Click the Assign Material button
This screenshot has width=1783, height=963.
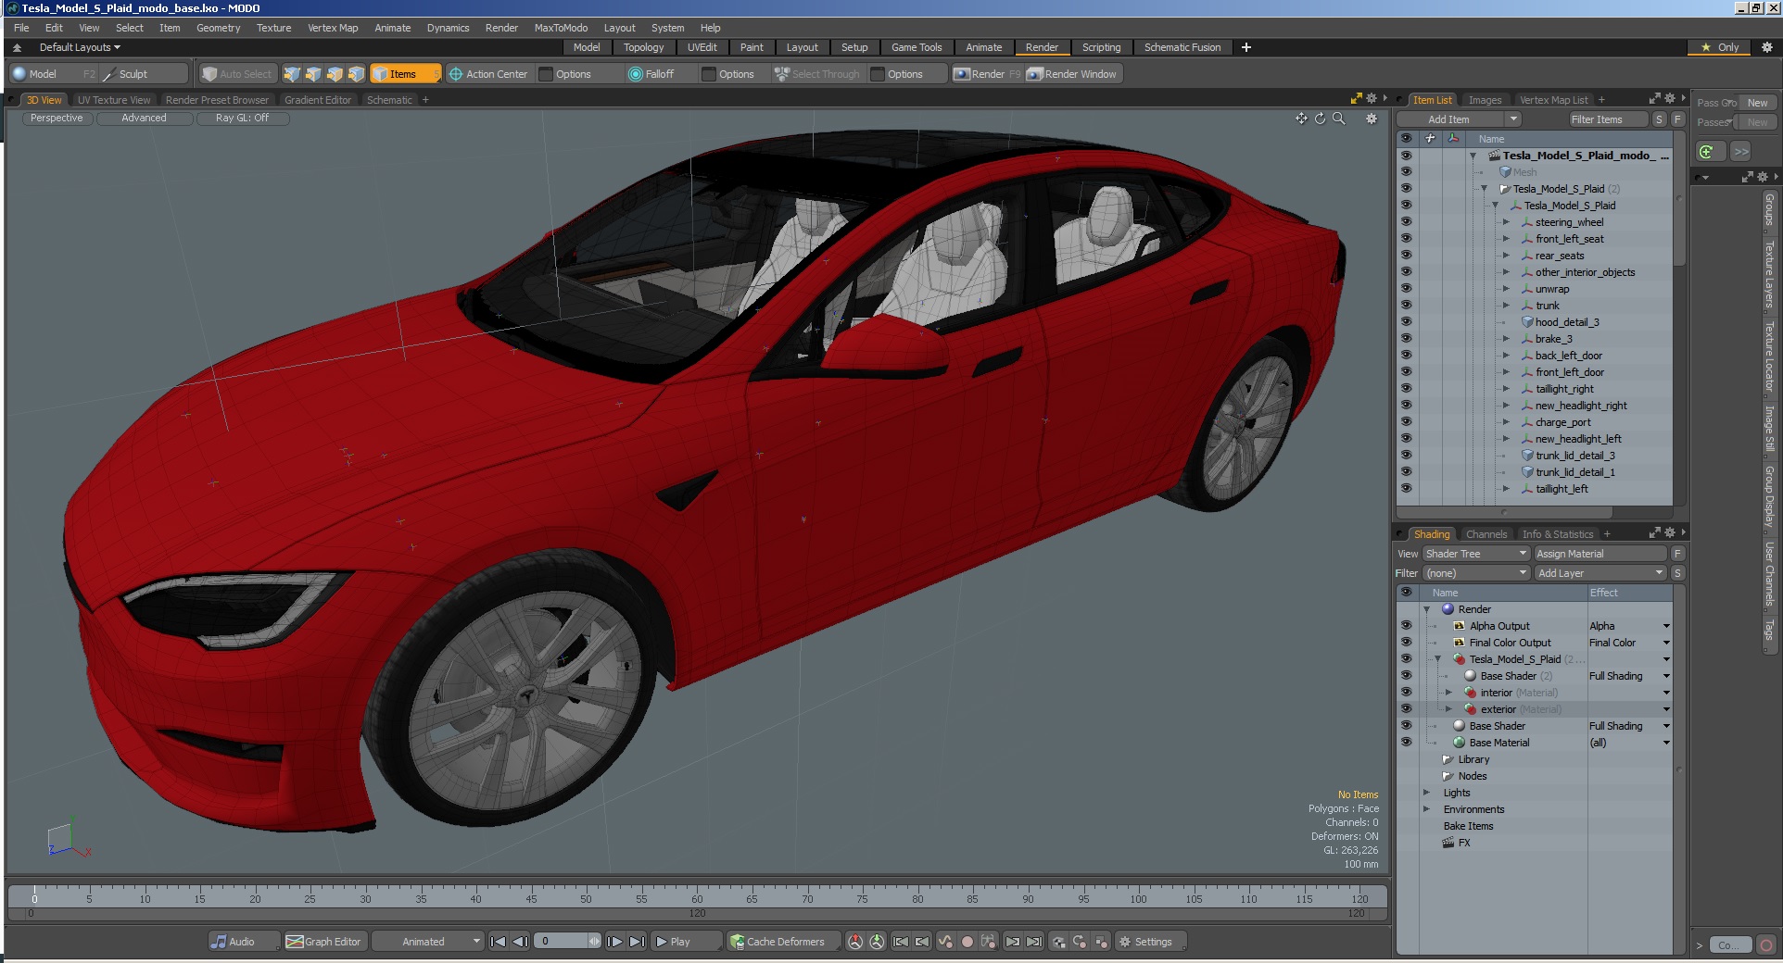pyautogui.click(x=1600, y=554)
